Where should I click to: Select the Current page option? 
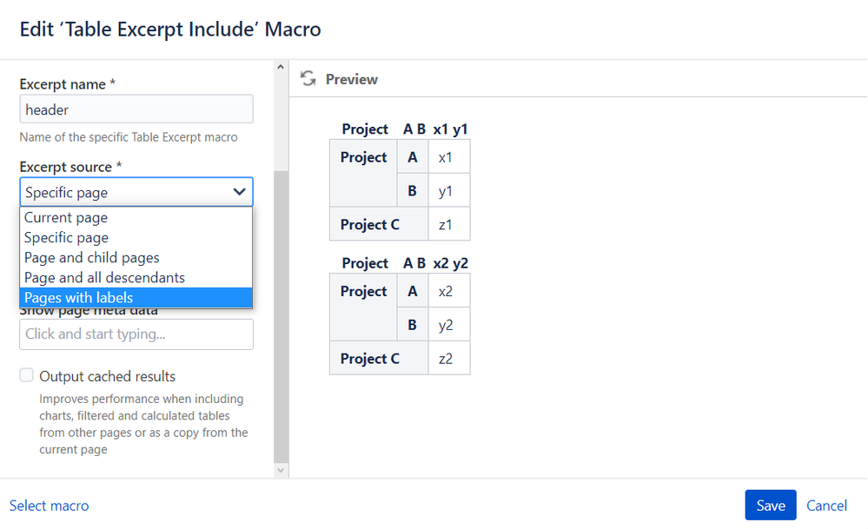[x=66, y=218]
